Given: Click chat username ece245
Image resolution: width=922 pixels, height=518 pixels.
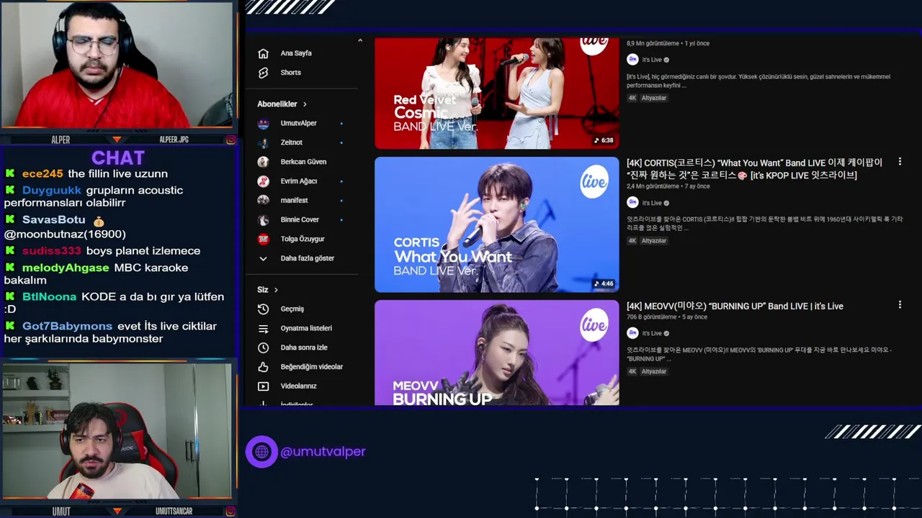Looking at the screenshot, I should coord(42,173).
